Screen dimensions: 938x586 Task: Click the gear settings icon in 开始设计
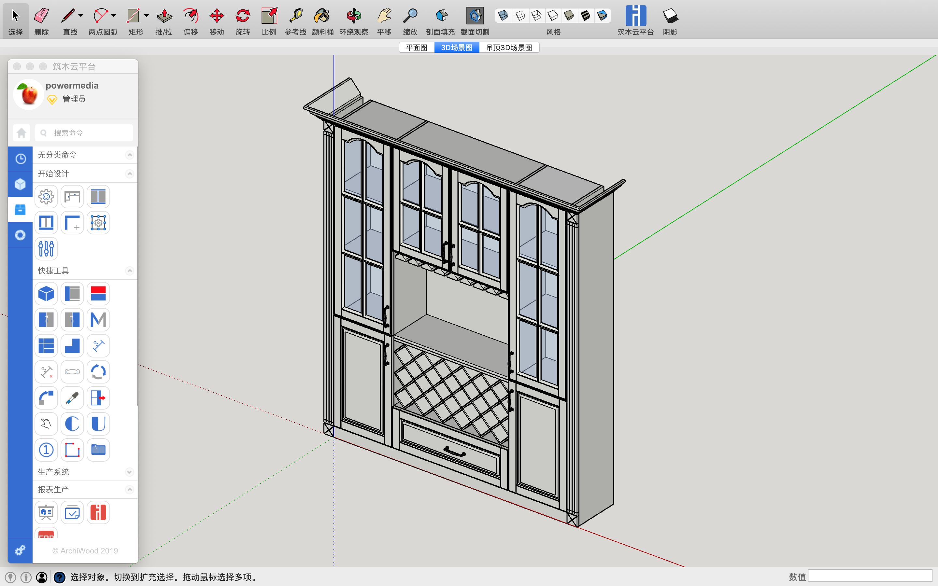click(46, 197)
